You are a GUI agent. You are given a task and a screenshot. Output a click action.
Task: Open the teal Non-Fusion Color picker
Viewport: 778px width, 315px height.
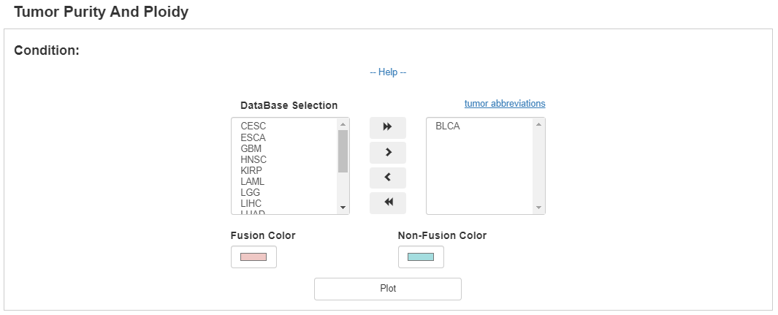pyautogui.click(x=421, y=257)
